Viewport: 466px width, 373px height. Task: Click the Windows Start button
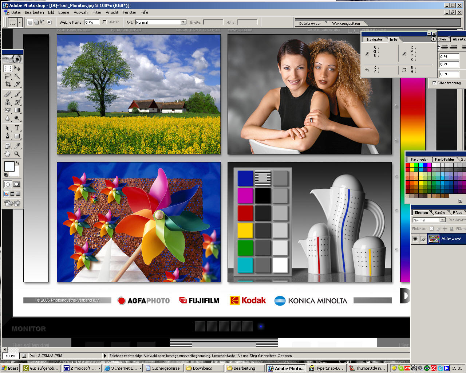point(10,368)
